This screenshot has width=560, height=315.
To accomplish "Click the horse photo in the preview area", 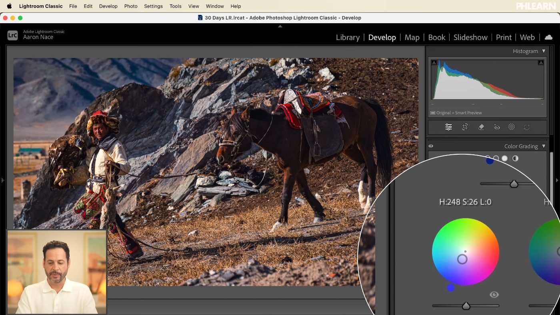I will (x=216, y=172).
